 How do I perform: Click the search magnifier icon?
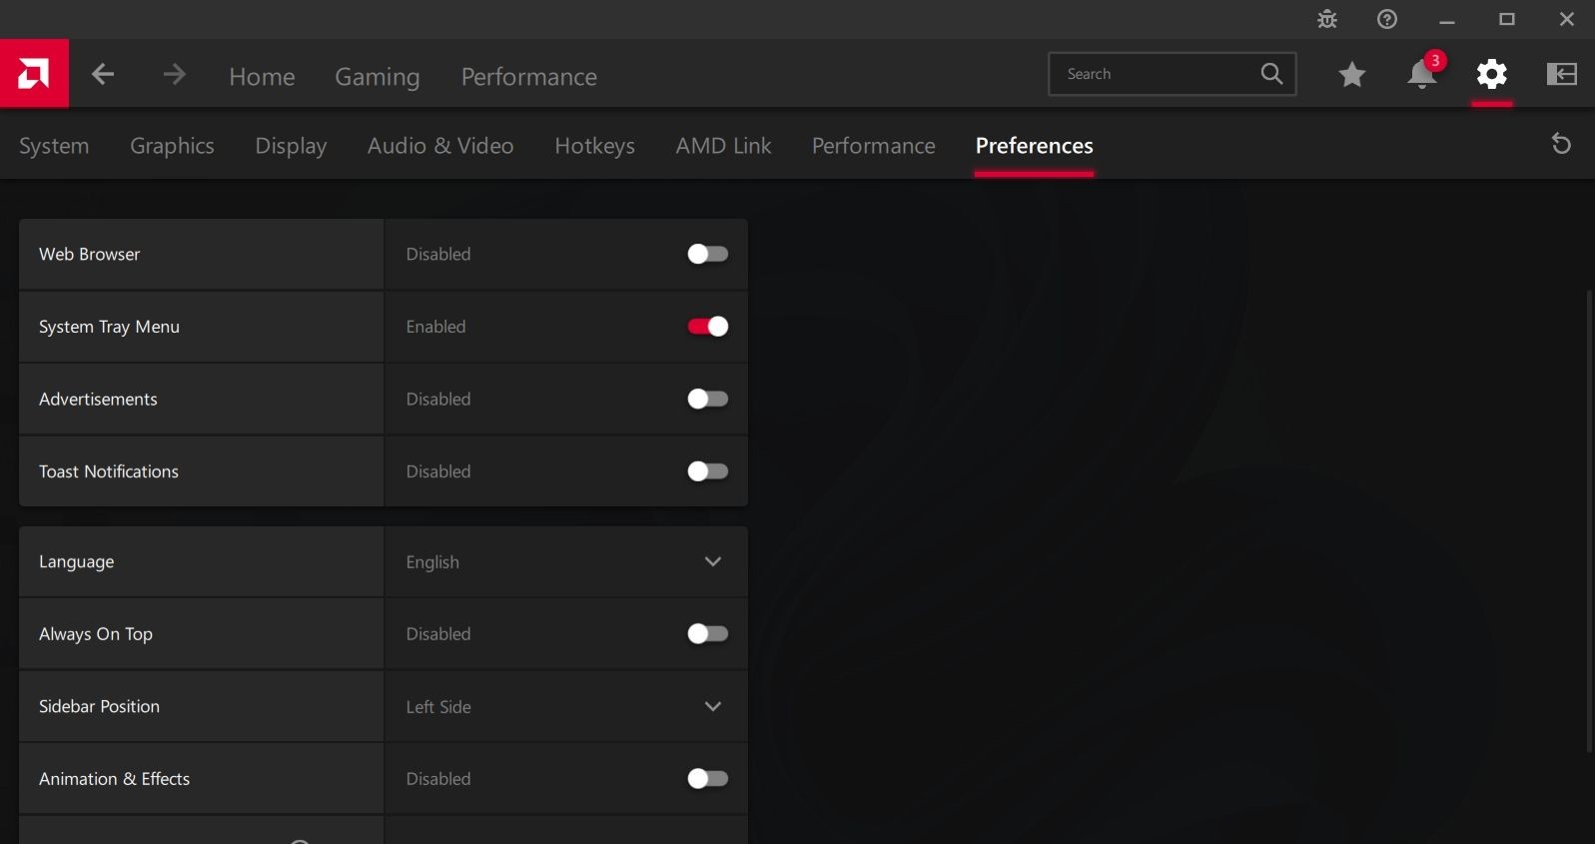[x=1271, y=74]
